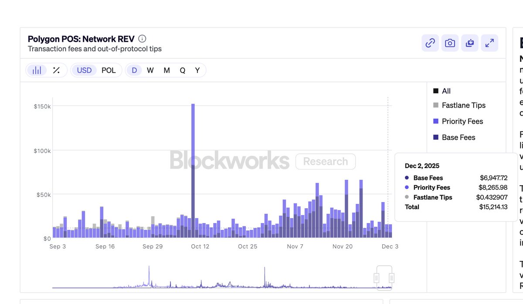Viewport: 523px width, 304px height.
Task: Click the black All legend swatch
Action: point(436,91)
